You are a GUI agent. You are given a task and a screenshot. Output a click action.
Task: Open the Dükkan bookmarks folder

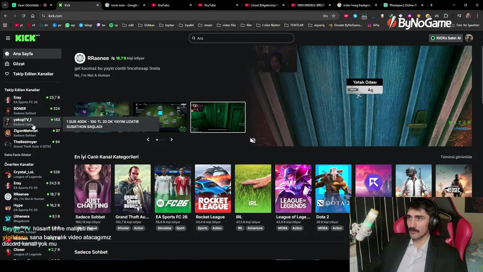(146, 25)
